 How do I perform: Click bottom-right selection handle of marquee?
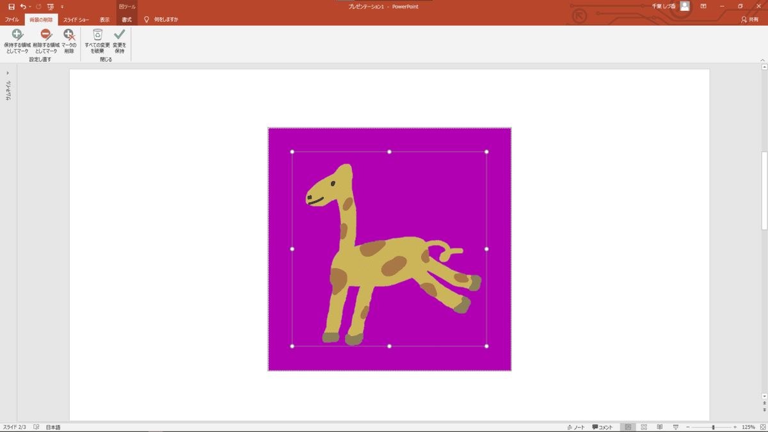[486, 346]
